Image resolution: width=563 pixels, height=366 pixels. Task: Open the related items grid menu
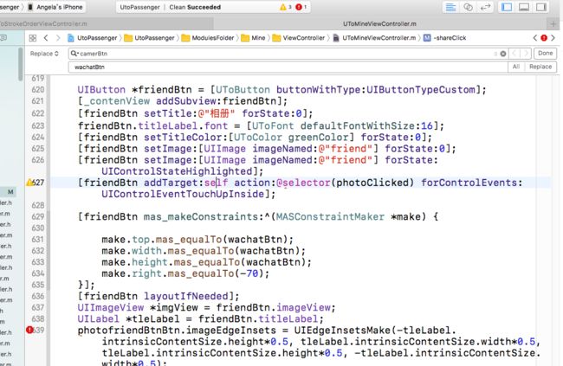coord(33,38)
